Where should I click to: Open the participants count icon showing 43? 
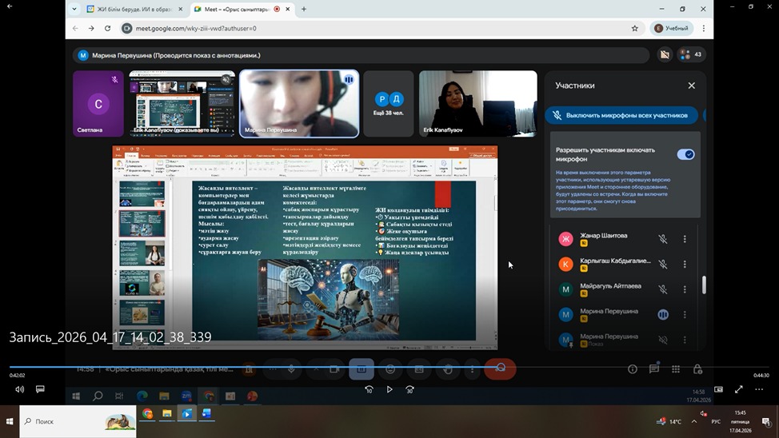(690, 54)
